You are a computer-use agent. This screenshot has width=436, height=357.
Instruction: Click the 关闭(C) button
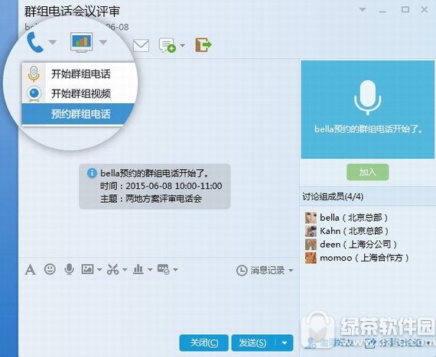[x=204, y=342]
